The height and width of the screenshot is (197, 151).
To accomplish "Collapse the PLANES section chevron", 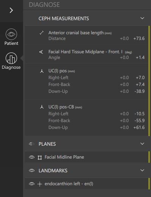I will 142,144.
